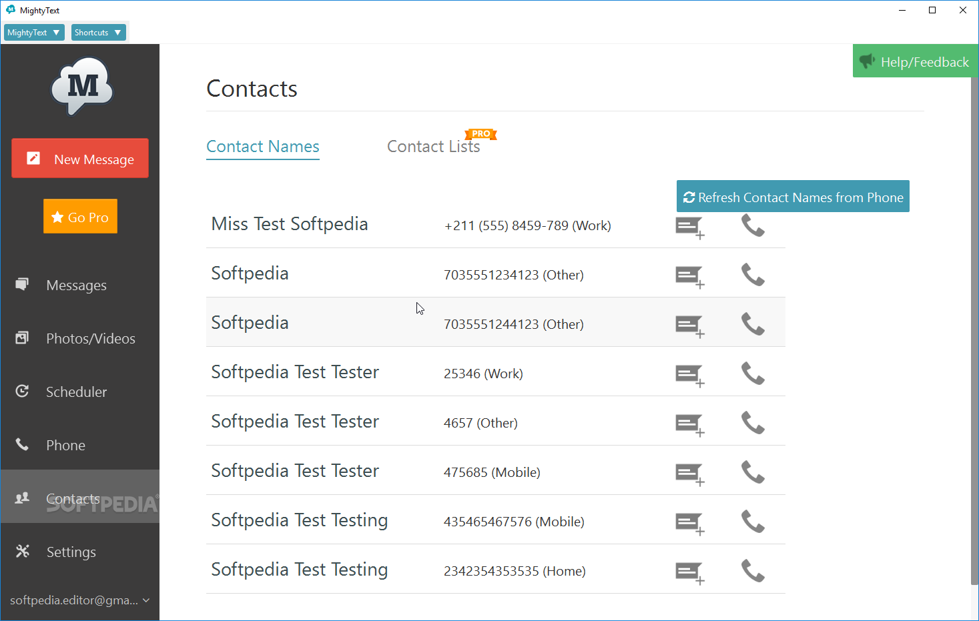Compose message to Miss Test Softpedia
This screenshot has width=979, height=621.
click(x=690, y=227)
